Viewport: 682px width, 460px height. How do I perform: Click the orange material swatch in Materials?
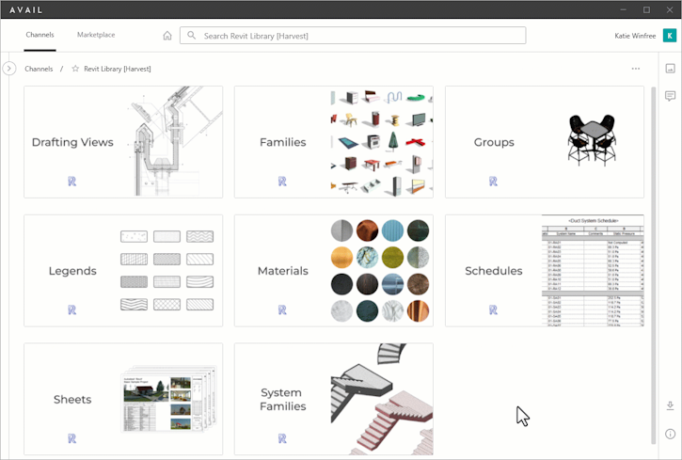[341, 258]
